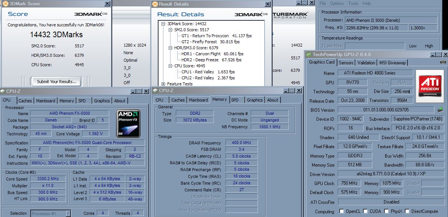This screenshot has width=448, height=217.
Task: Click Submit Your Results button
Action: 56,82
